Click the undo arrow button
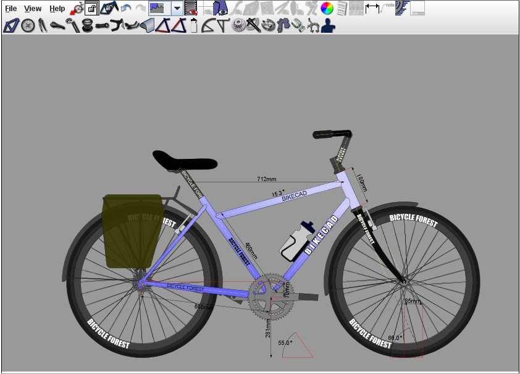 point(126,9)
